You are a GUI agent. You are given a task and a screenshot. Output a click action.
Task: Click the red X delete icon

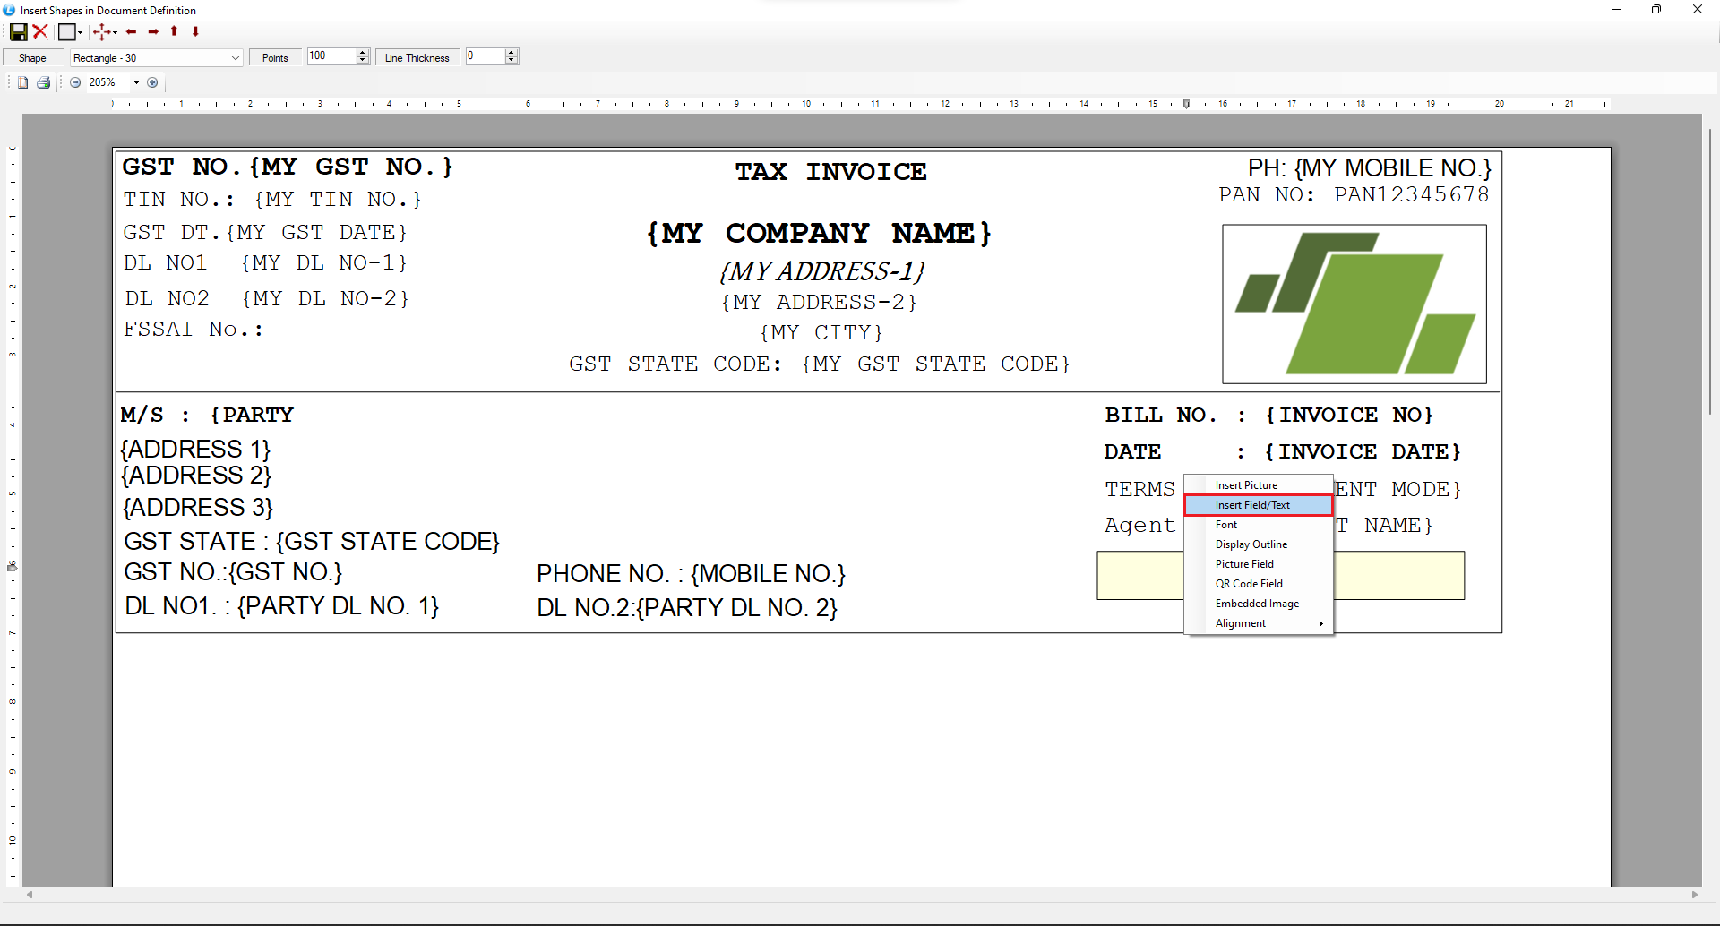pos(40,32)
